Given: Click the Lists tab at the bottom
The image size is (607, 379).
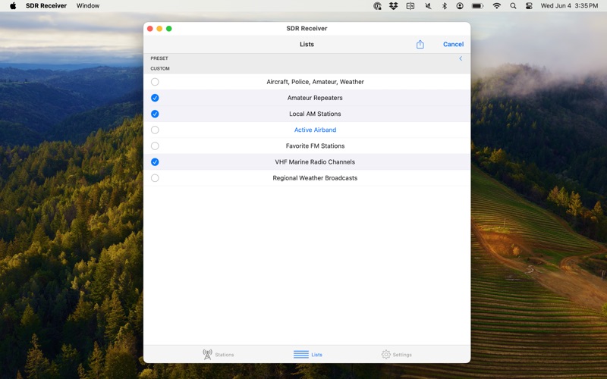Looking at the screenshot, I should click(x=308, y=354).
